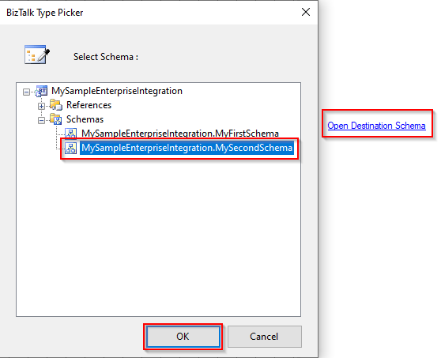The height and width of the screenshot is (358, 441).
Task: Click the Schemas folder icon
Action: (x=56, y=119)
